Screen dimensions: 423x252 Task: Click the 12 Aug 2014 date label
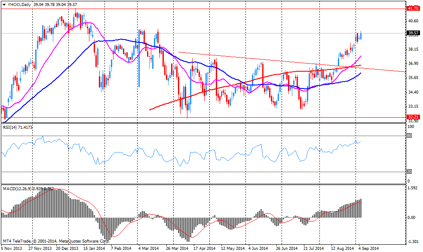point(343,248)
